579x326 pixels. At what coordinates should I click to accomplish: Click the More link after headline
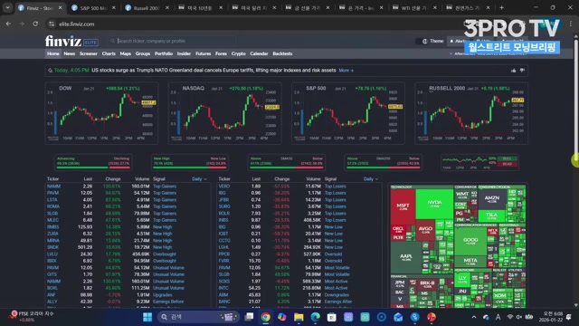pyautogui.click(x=346, y=71)
